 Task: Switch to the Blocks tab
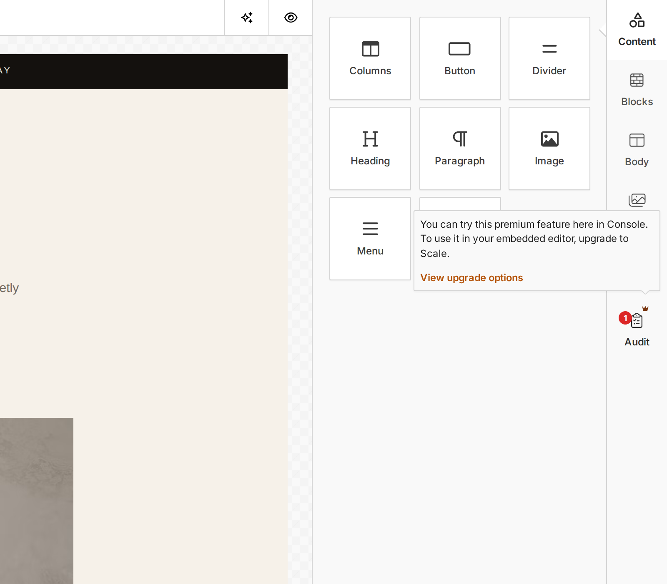[637, 90]
